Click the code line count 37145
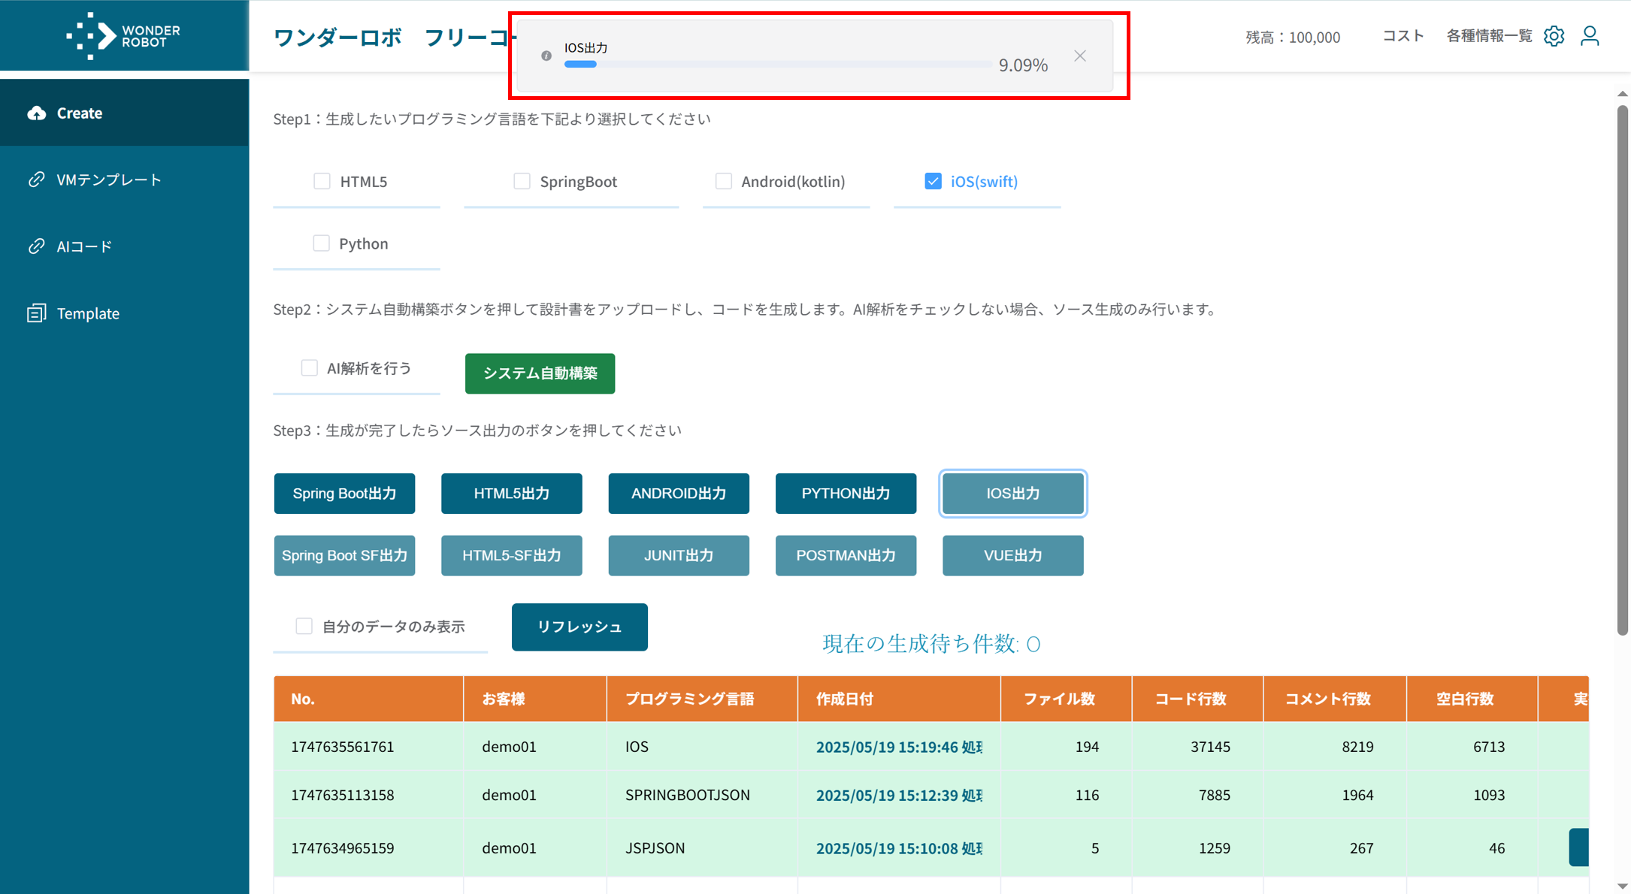Image resolution: width=1631 pixels, height=894 pixels. coord(1210,747)
